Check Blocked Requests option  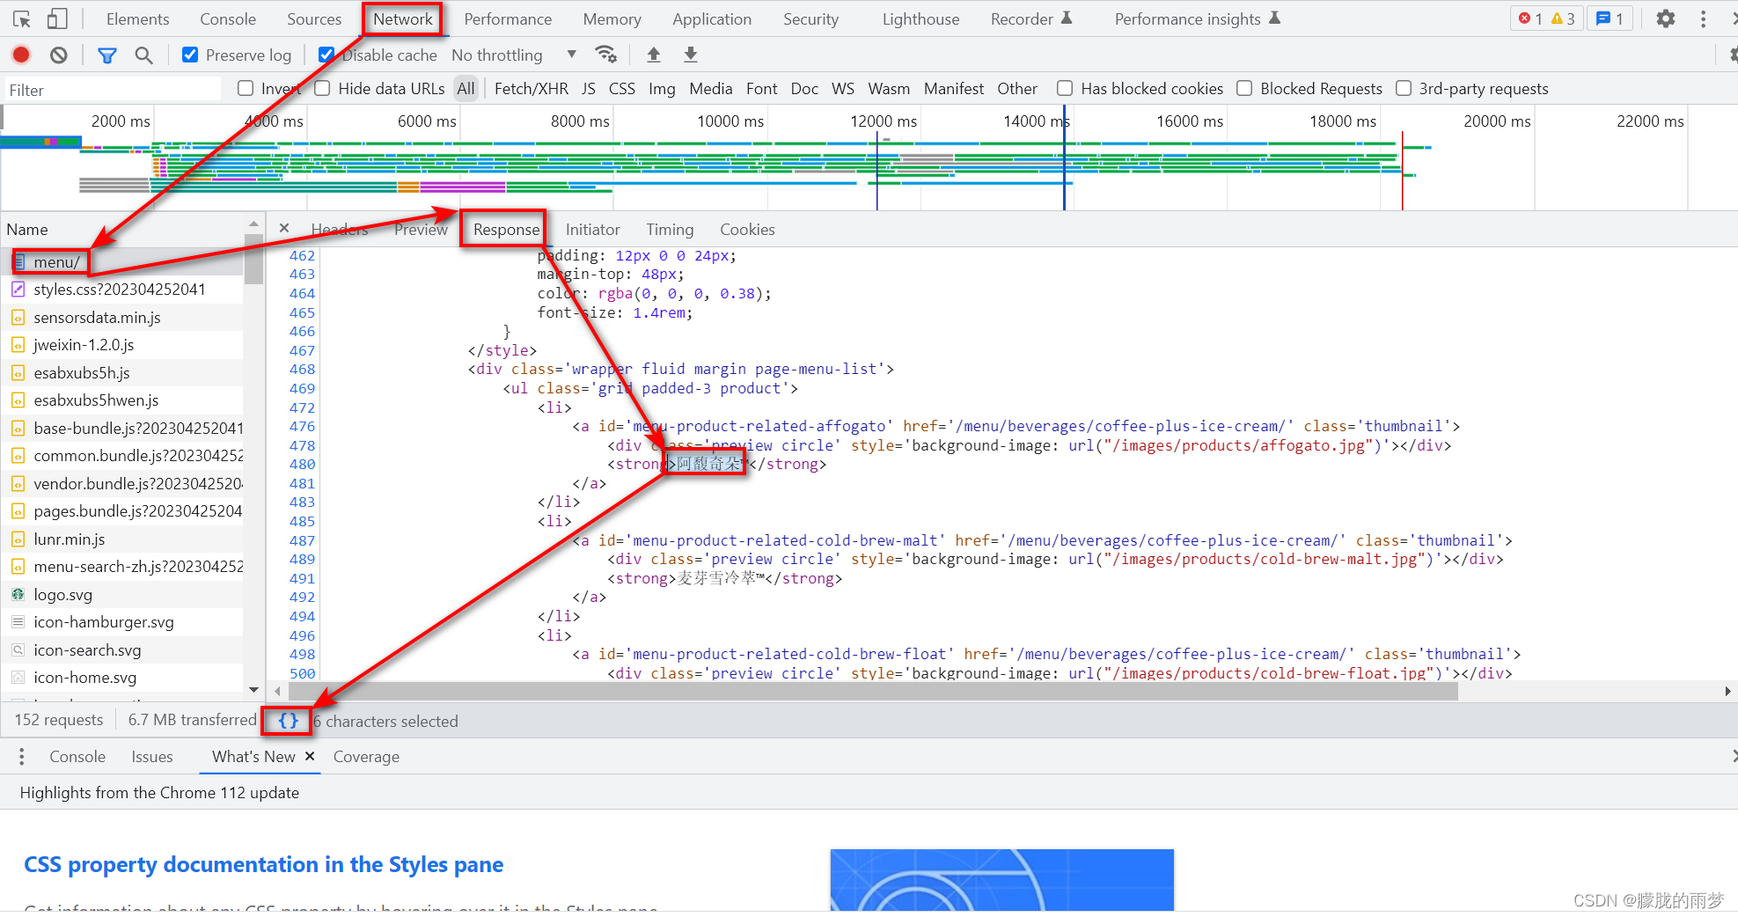(1244, 88)
